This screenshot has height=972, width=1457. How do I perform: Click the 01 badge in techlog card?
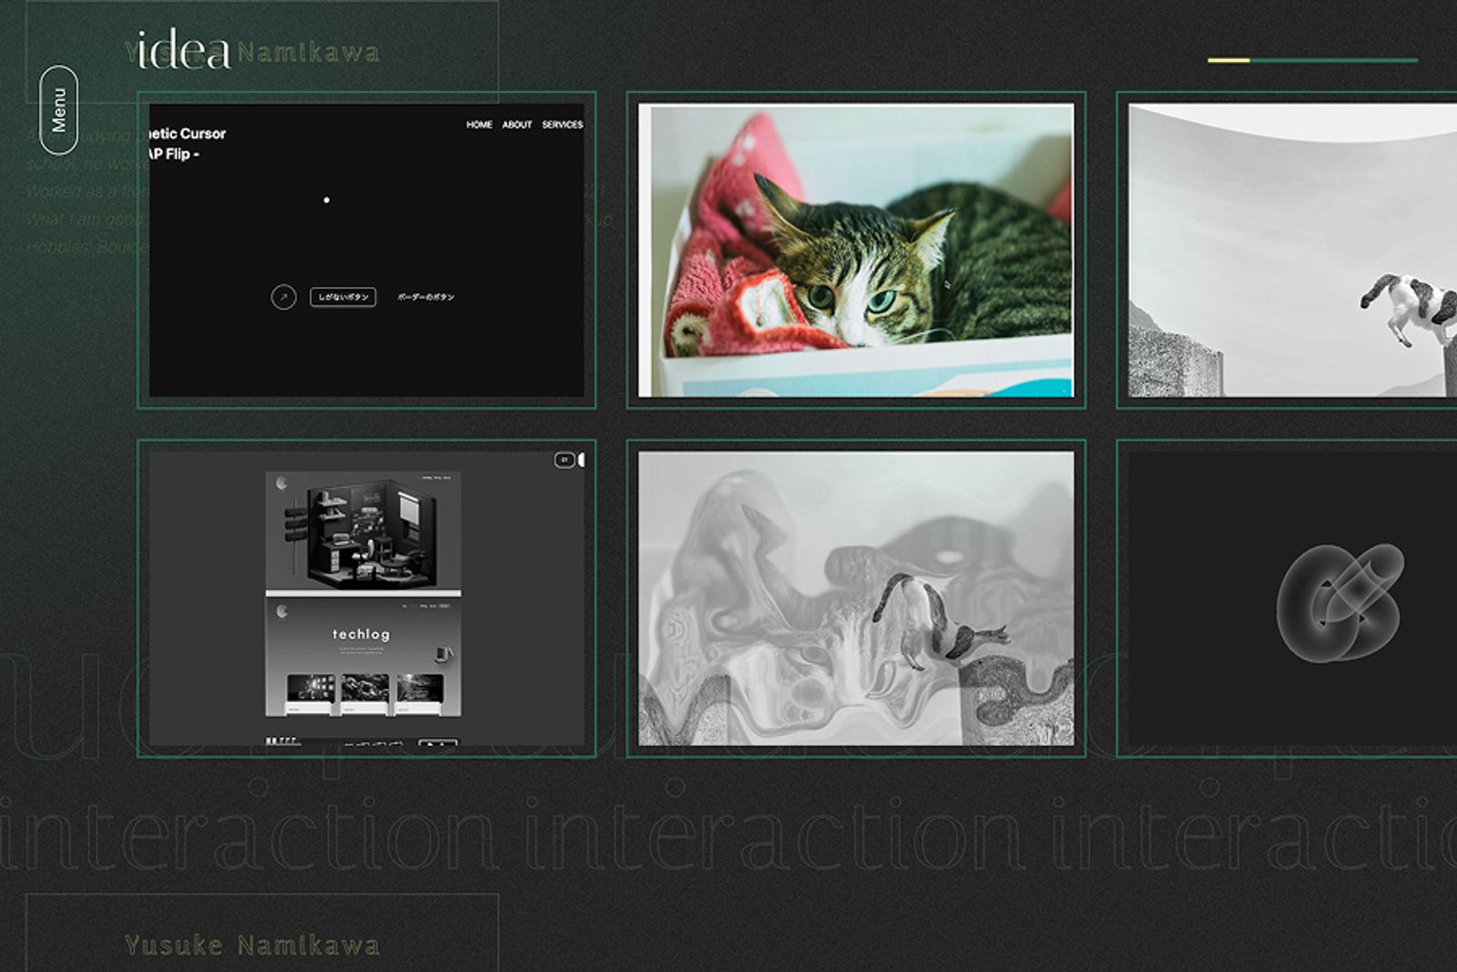click(565, 460)
